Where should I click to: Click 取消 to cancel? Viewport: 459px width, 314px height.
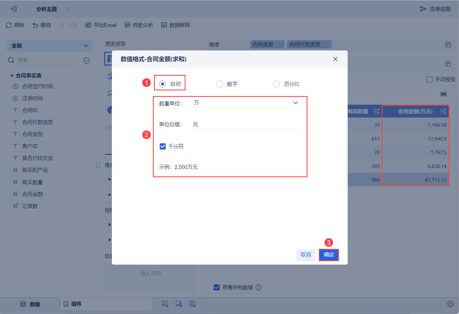pyautogui.click(x=306, y=255)
